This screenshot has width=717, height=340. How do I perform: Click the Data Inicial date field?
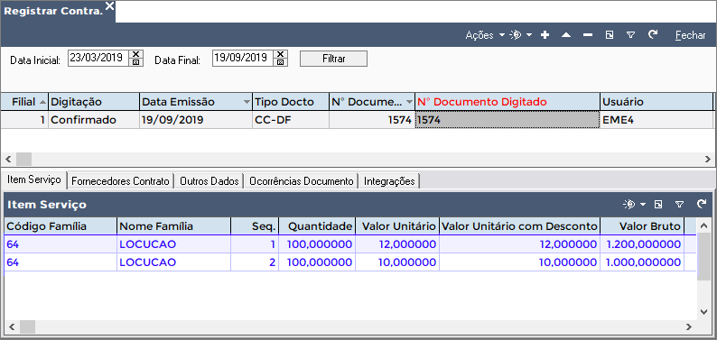click(x=98, y=58)
